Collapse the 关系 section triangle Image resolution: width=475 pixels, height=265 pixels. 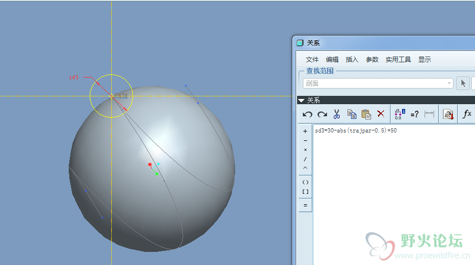(301, 101)
